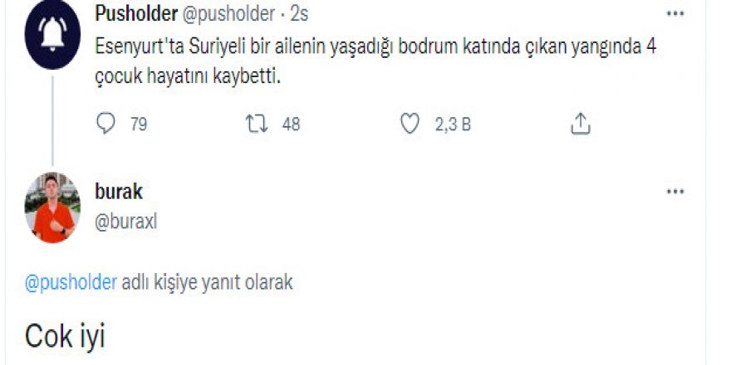Click the share upload icon
This screenshot has height=365, width=731.
point(580,124)
